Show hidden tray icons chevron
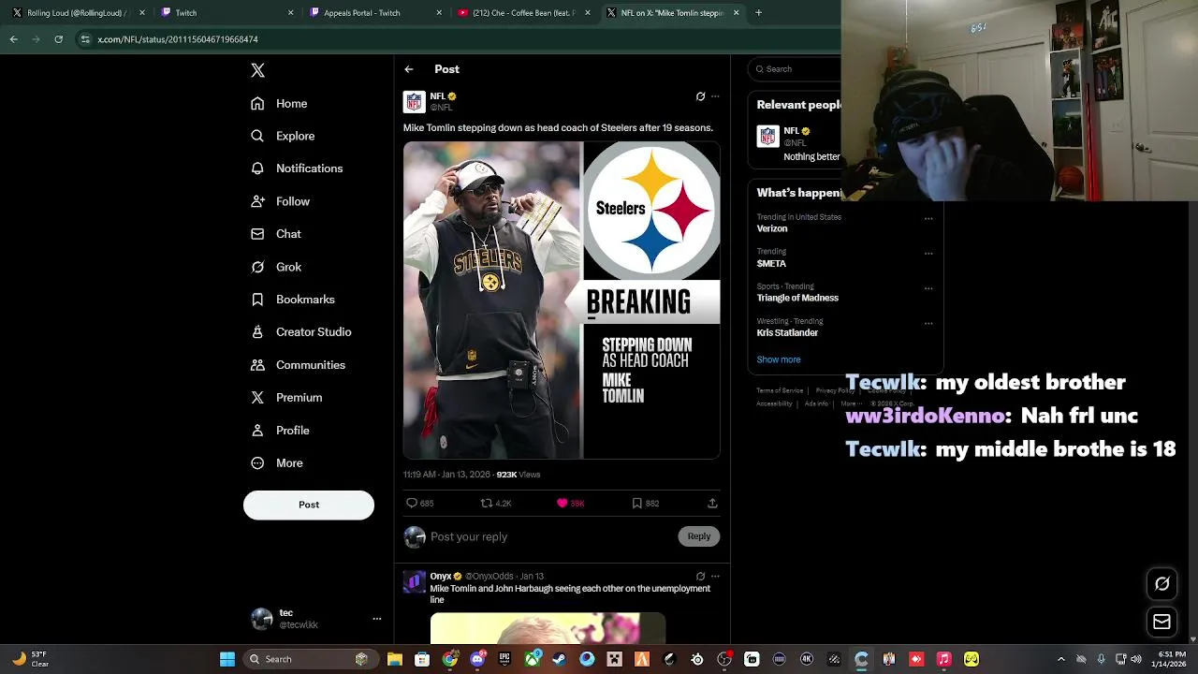Viewport: 1198px width, 674px height. click(1060, 659)
